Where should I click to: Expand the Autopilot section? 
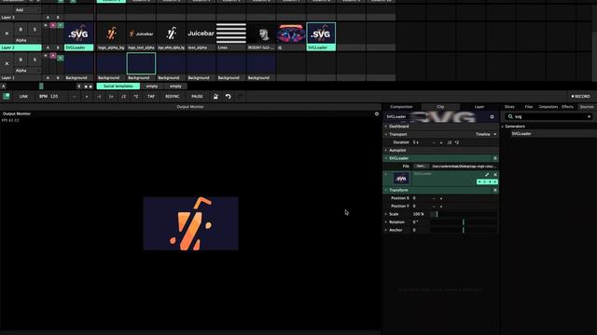[x=386, y=151]
